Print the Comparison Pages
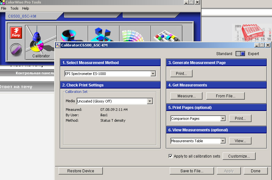 [x=240, y=118]
